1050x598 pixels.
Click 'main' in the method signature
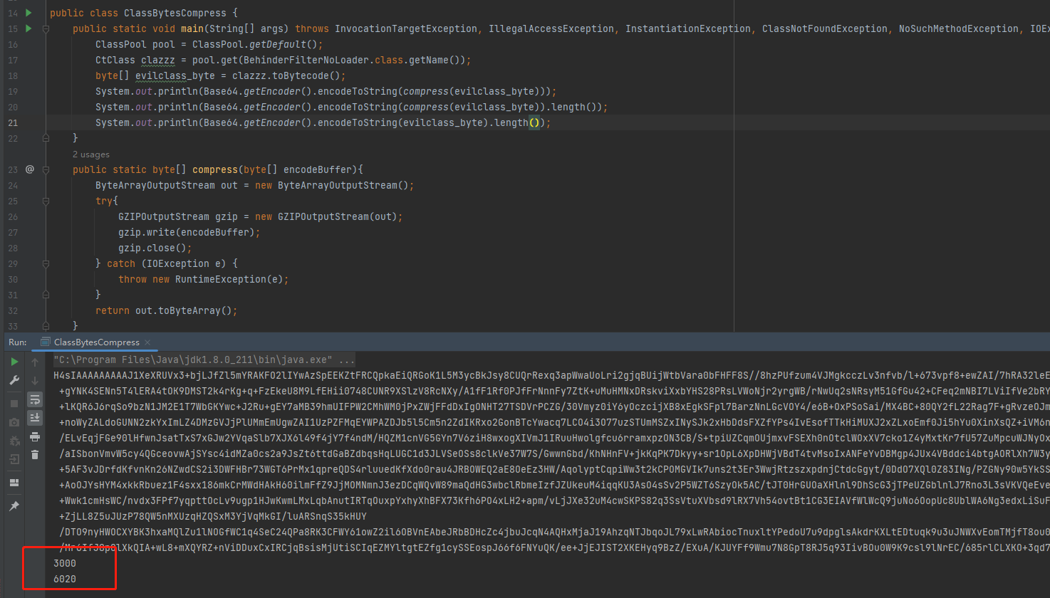click(x=192, y=28)
